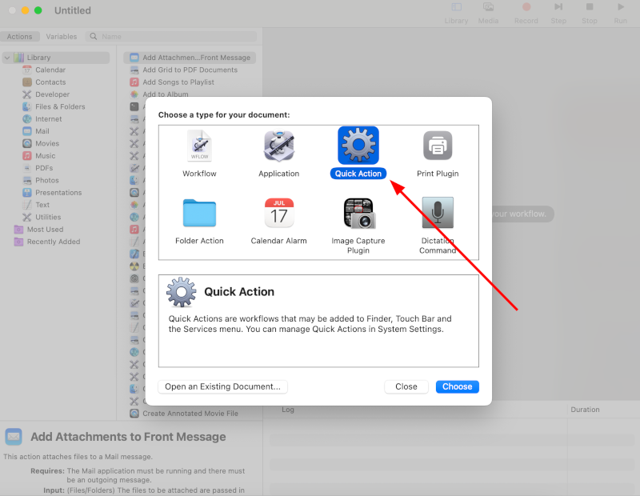The image size is (640, 496).
Task: Click the Run button in toolbar
Action: 620,12
